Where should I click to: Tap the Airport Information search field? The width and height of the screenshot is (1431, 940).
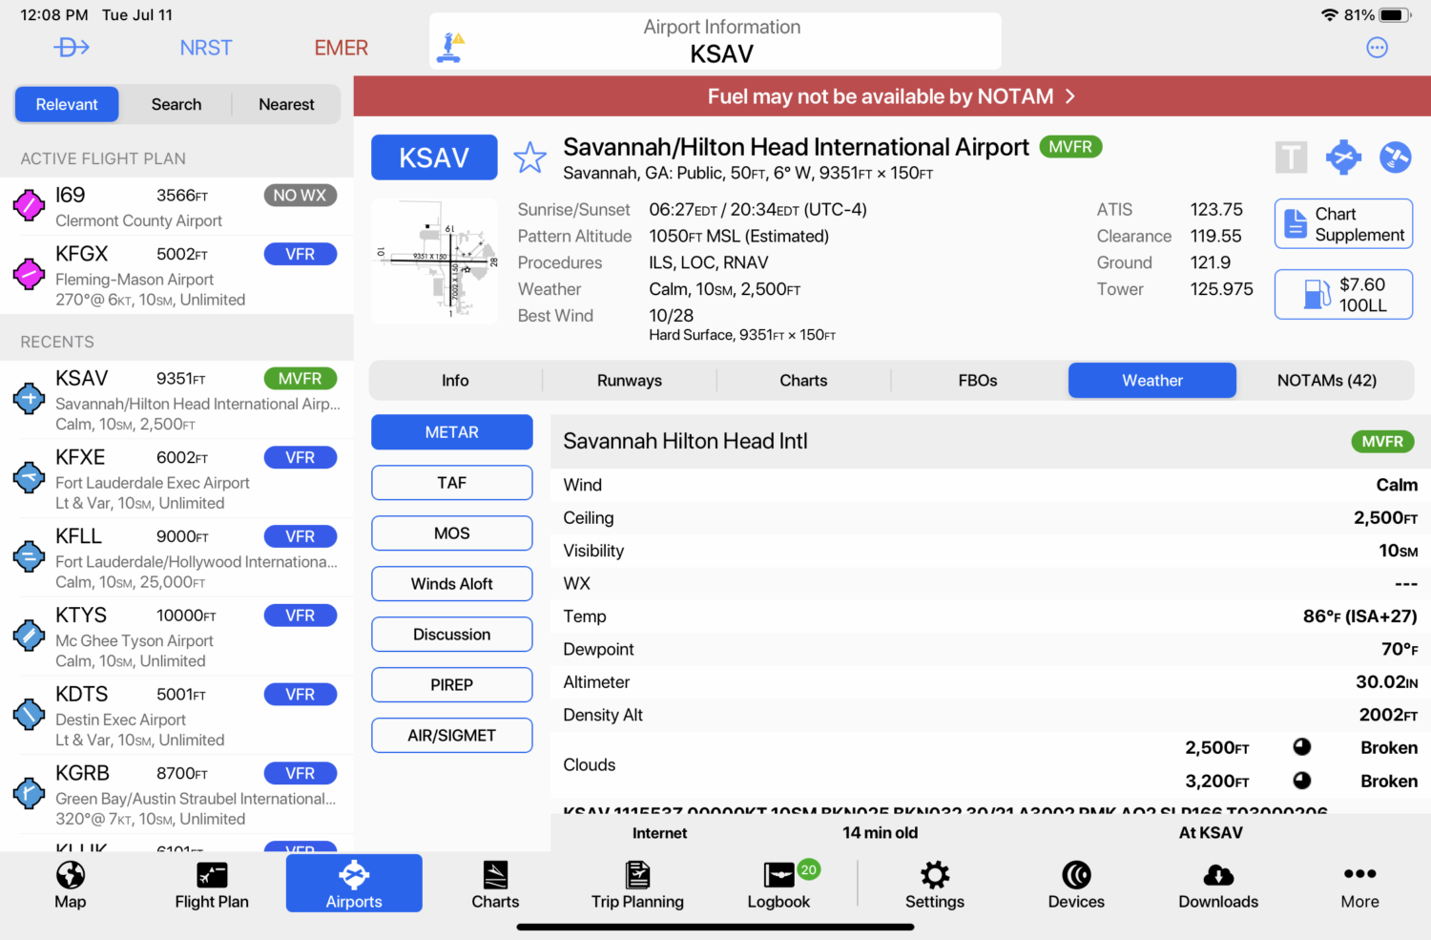(715, 41)
